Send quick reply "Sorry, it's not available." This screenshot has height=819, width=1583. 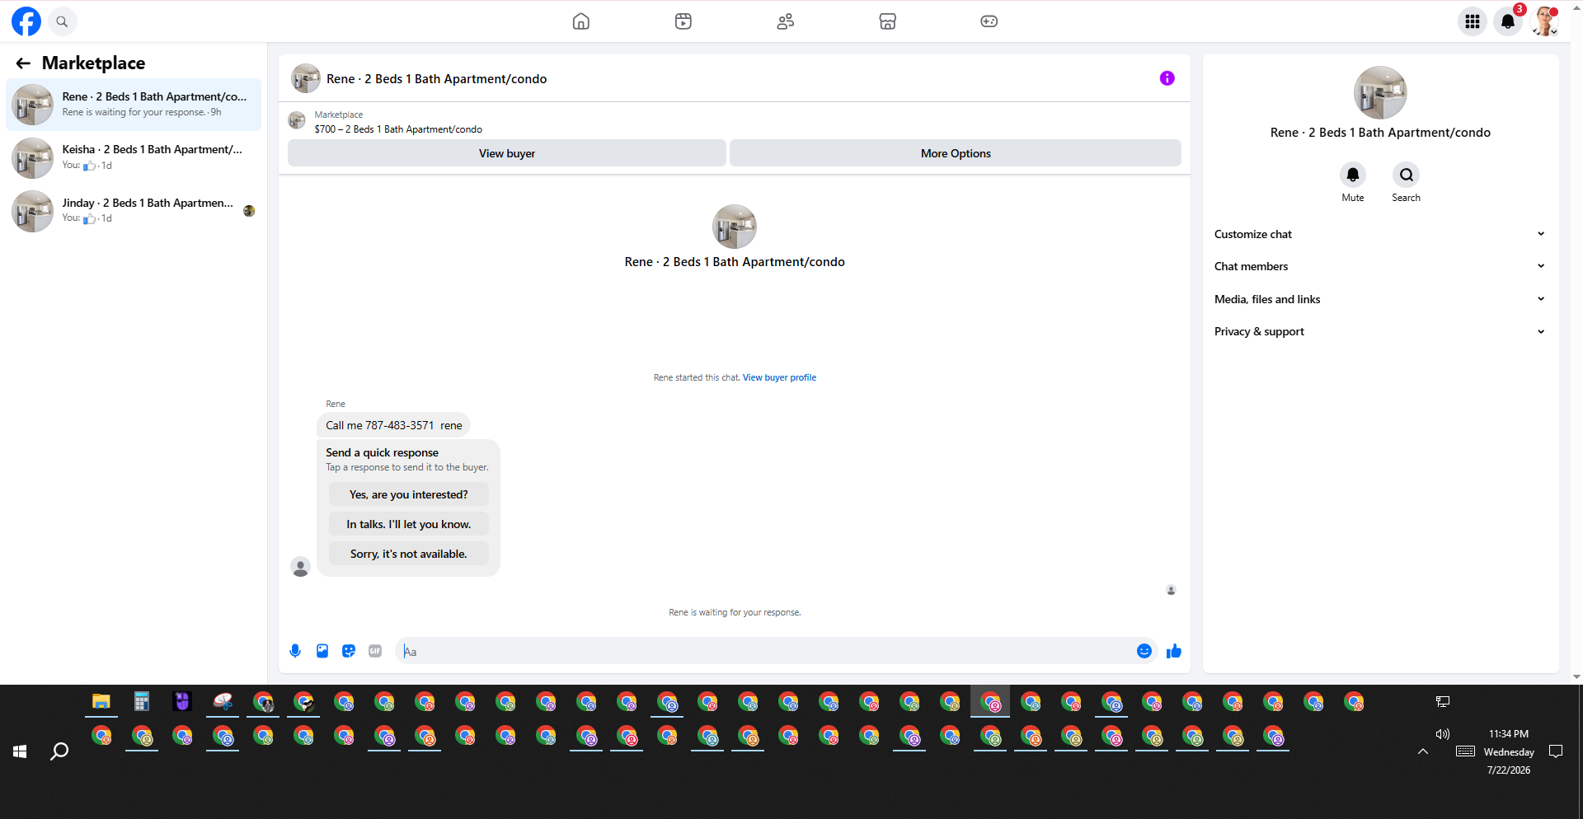[x=409, y=554]
